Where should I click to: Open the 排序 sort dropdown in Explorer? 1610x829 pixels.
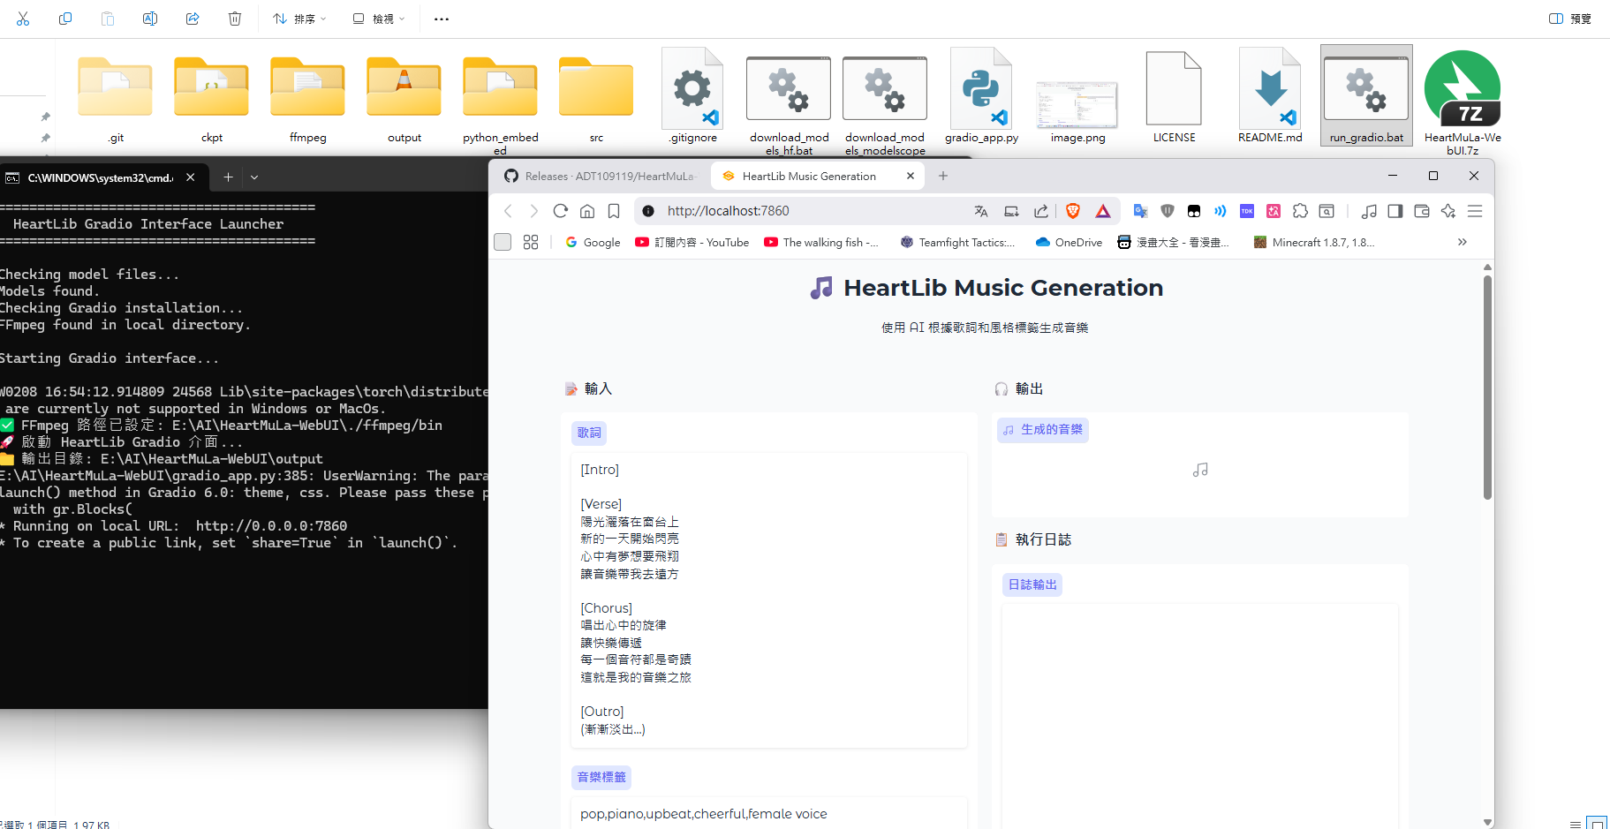(299, 19)
